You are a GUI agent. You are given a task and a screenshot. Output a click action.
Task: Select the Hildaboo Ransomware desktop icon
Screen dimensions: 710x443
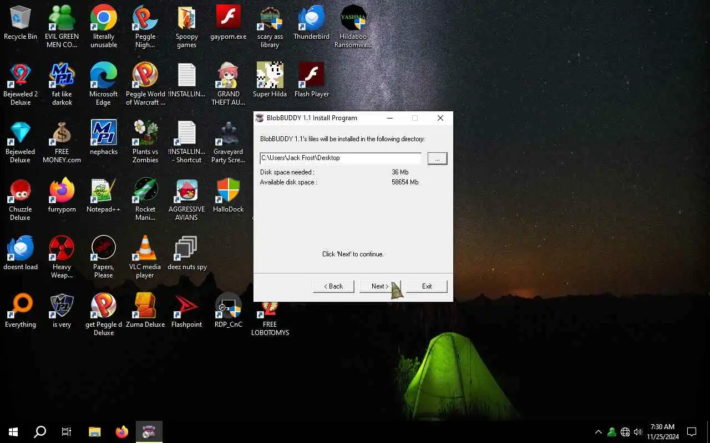(353, 27)
